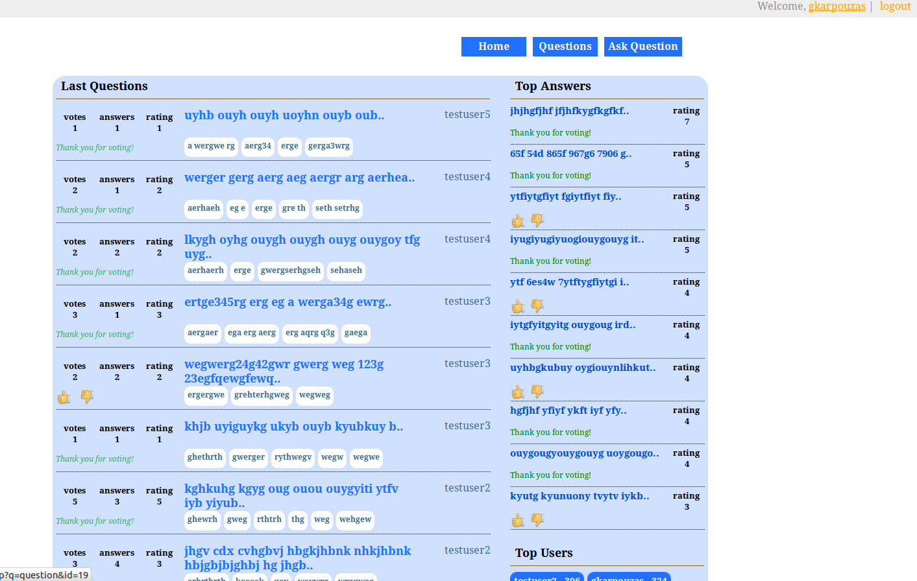Thumbs up the 'kyutg kyunuony' answer

point(518,520)
